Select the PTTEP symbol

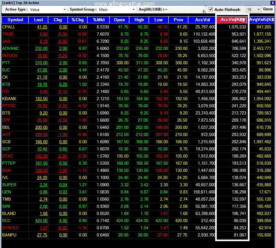(9, 163)
